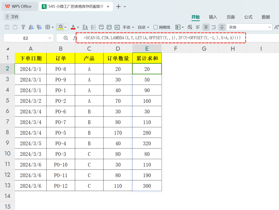Switch to the 页面 ribbon tab
The height and width of the screenshot is (210, 279).
231,17
